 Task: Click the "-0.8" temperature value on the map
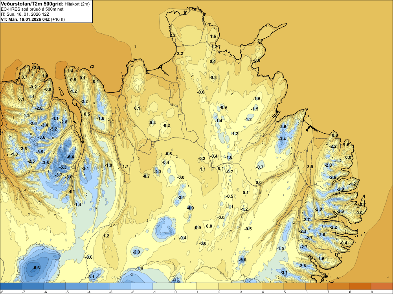(168, 154)
